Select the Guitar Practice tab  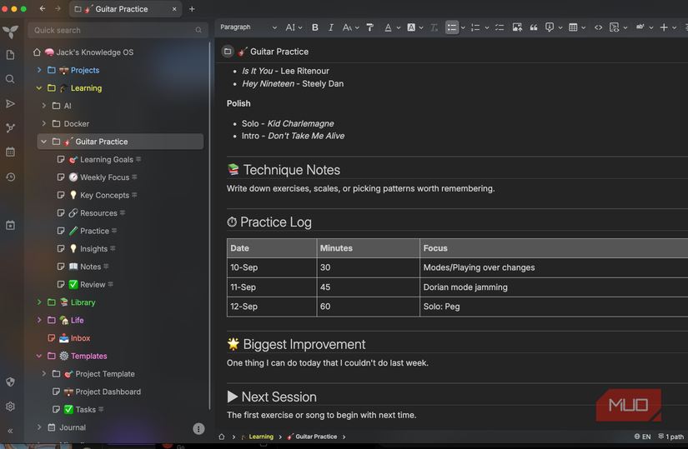click(125, 9)
